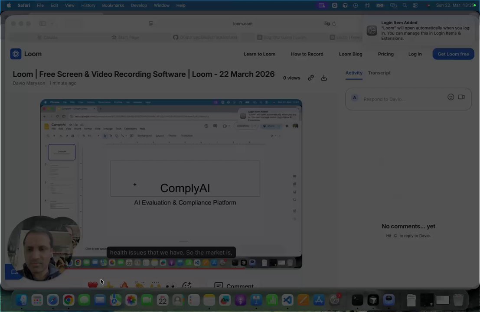Open Freeform from the Dock

coord(225,300)
